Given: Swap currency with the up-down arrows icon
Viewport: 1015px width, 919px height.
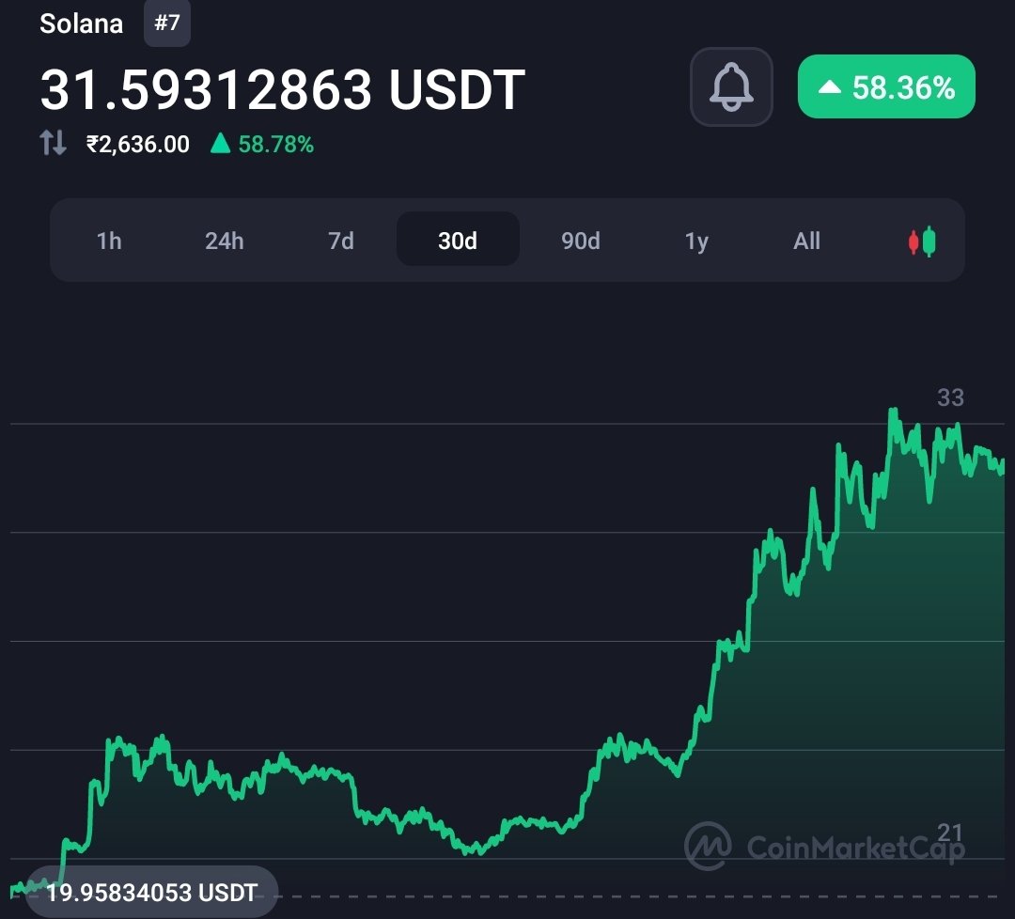Looking at the screenshot, I should point(53,143).
